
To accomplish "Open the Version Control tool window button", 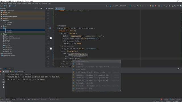I will click(x=54, y=99).
